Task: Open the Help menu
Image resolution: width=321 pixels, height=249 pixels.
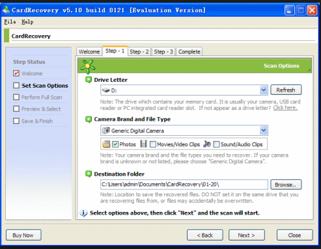Action: [27, 21]
